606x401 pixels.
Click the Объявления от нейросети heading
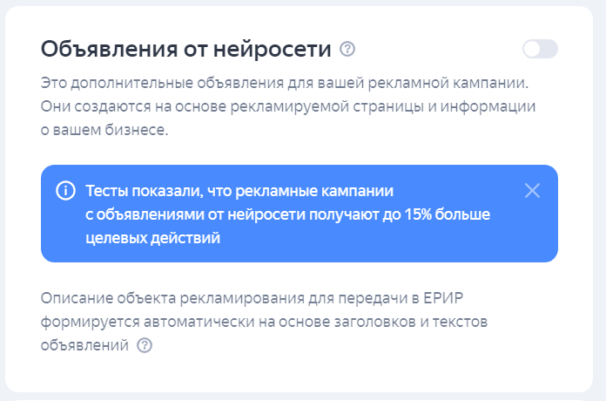click(185, 49)
